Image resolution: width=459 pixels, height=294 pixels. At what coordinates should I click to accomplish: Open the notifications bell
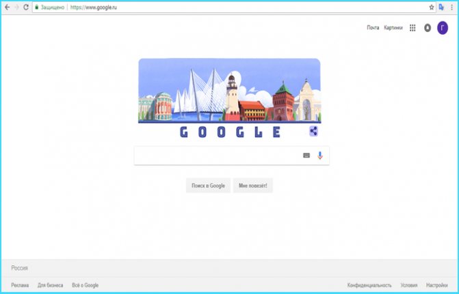click(428, 28)
